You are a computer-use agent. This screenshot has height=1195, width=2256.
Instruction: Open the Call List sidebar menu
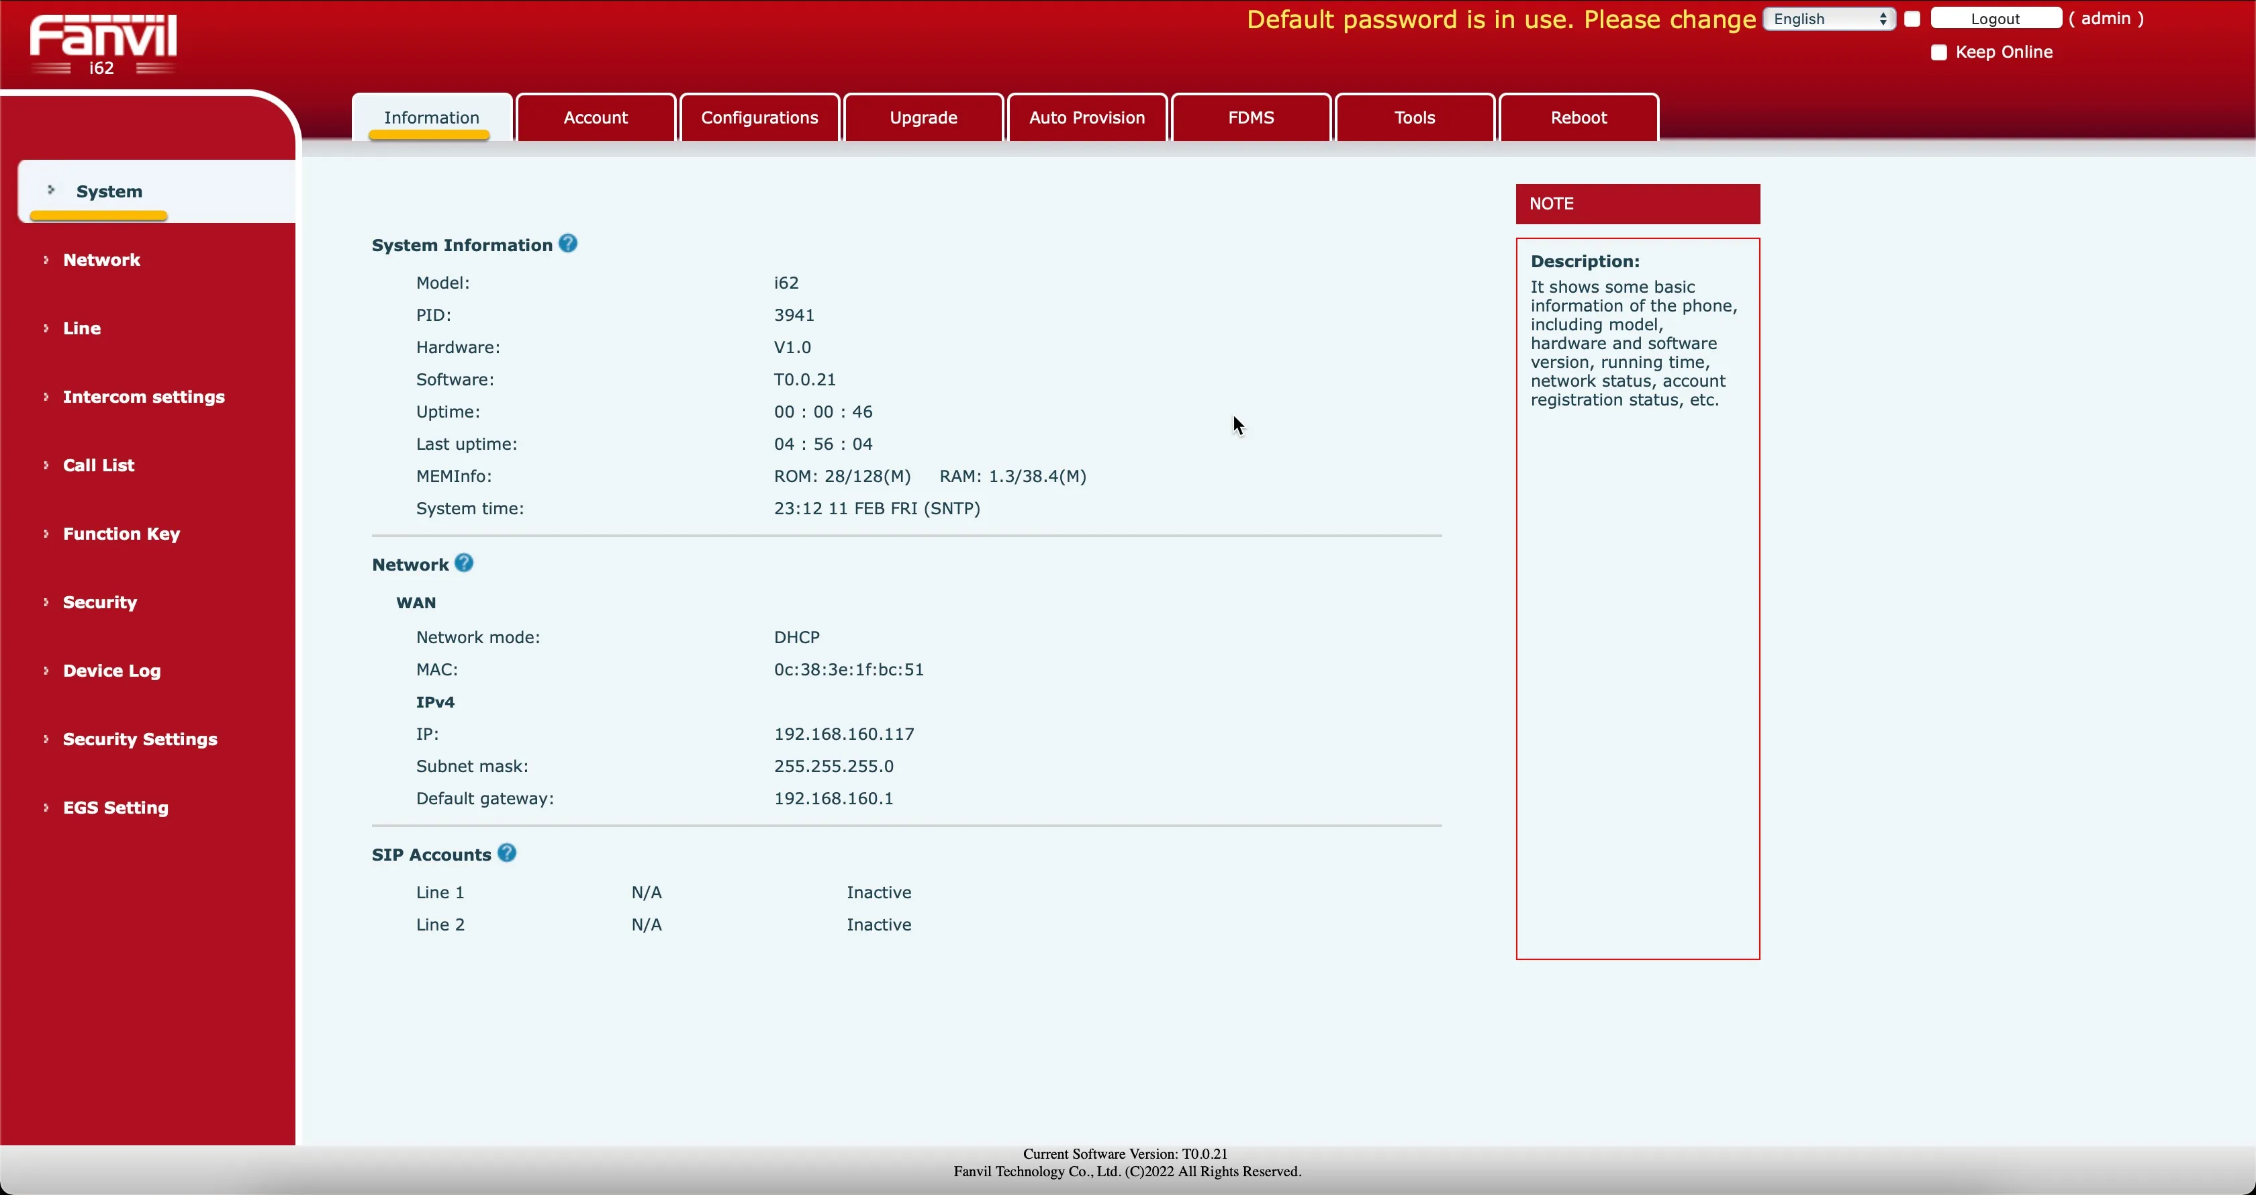pyautogui.click(x=98, y=465)
